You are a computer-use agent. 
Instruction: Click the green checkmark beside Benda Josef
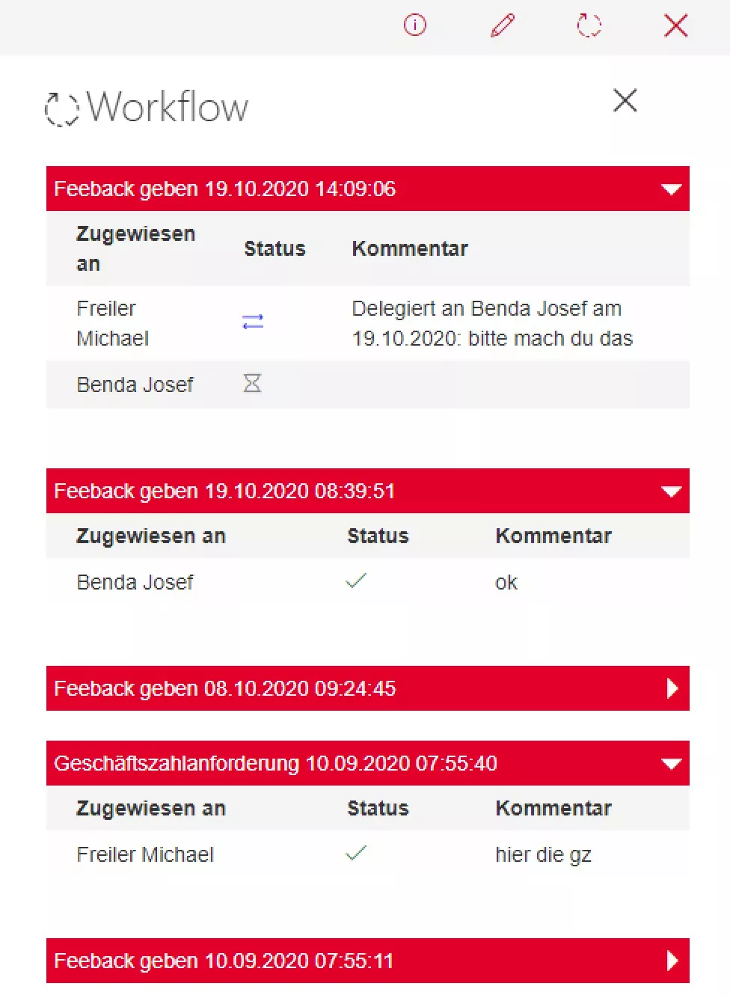click(356, 581)
